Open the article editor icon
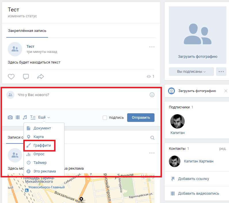 (33, 117)
